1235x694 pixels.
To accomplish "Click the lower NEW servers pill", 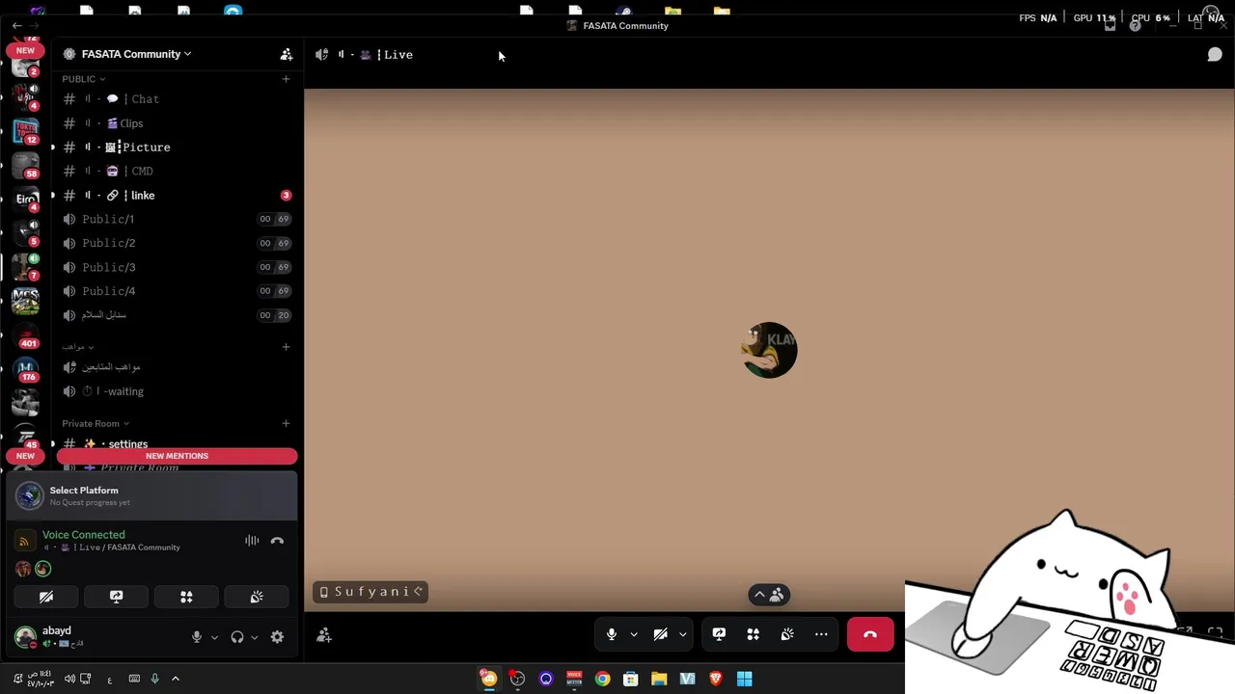I will tap(25, 456).
